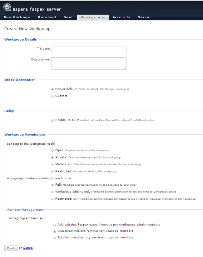Viewport: 203px width, 257px height.
Task: Choose Open sending permission
Action: coord(53,151)
